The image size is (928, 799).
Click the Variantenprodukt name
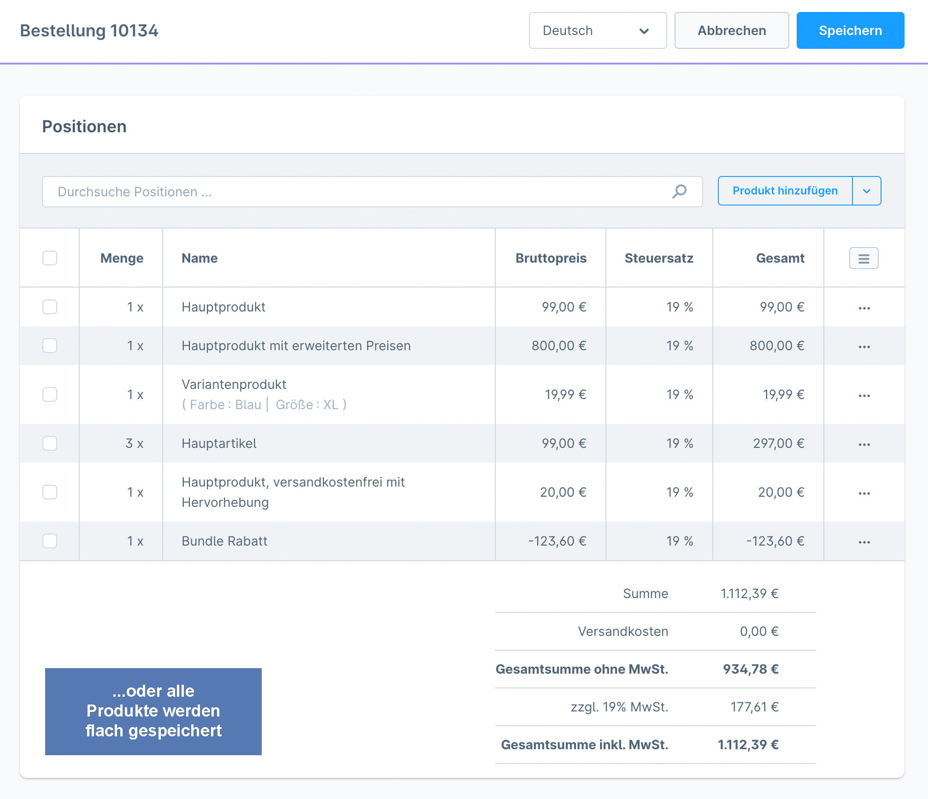pos(234,384)
